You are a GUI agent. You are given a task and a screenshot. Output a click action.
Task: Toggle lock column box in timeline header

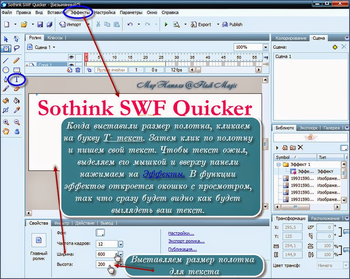tap(79, 57)
